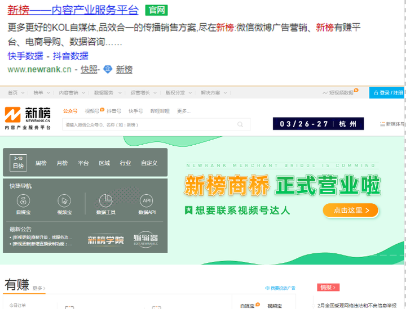Click the www.newrank.cn URL

click(x=39, y=69)
